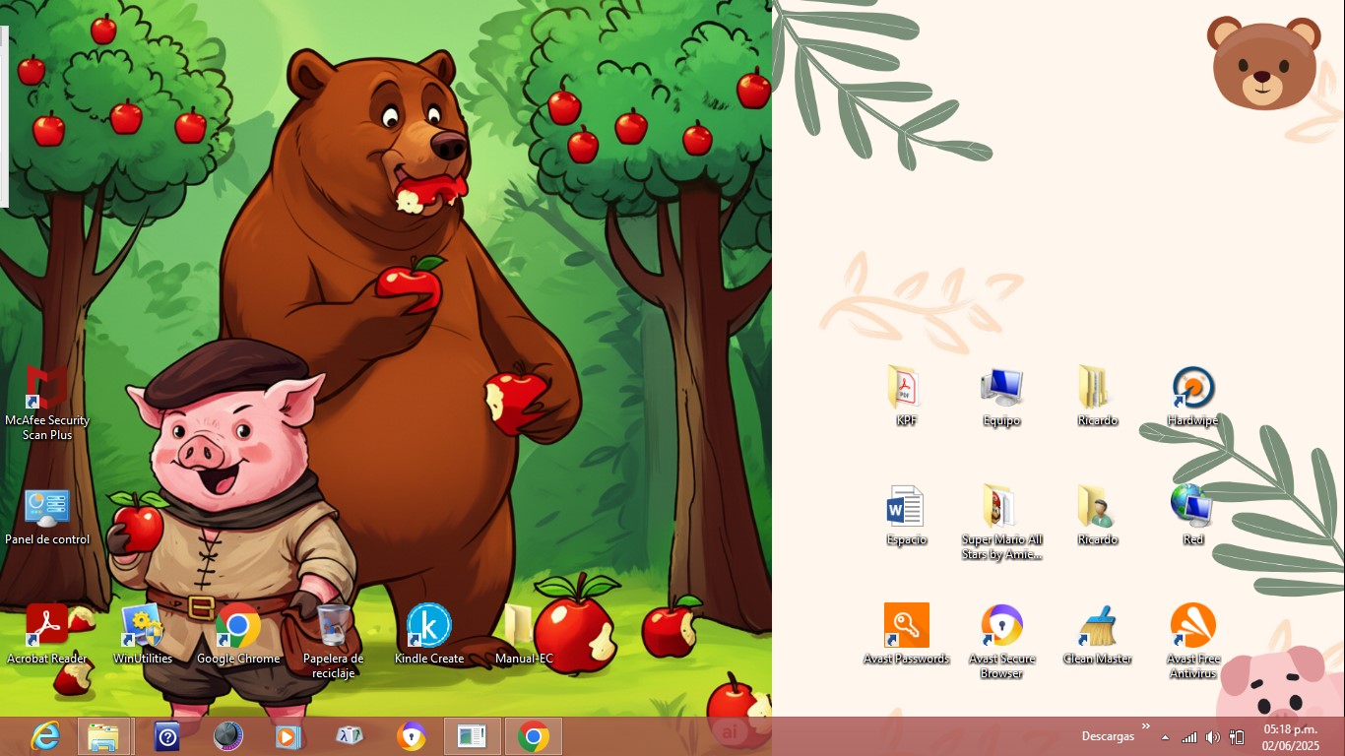Screen dimensions: 1345x756
Task: Open File Explorer in the taskbar
Action: tap(104, 736)
